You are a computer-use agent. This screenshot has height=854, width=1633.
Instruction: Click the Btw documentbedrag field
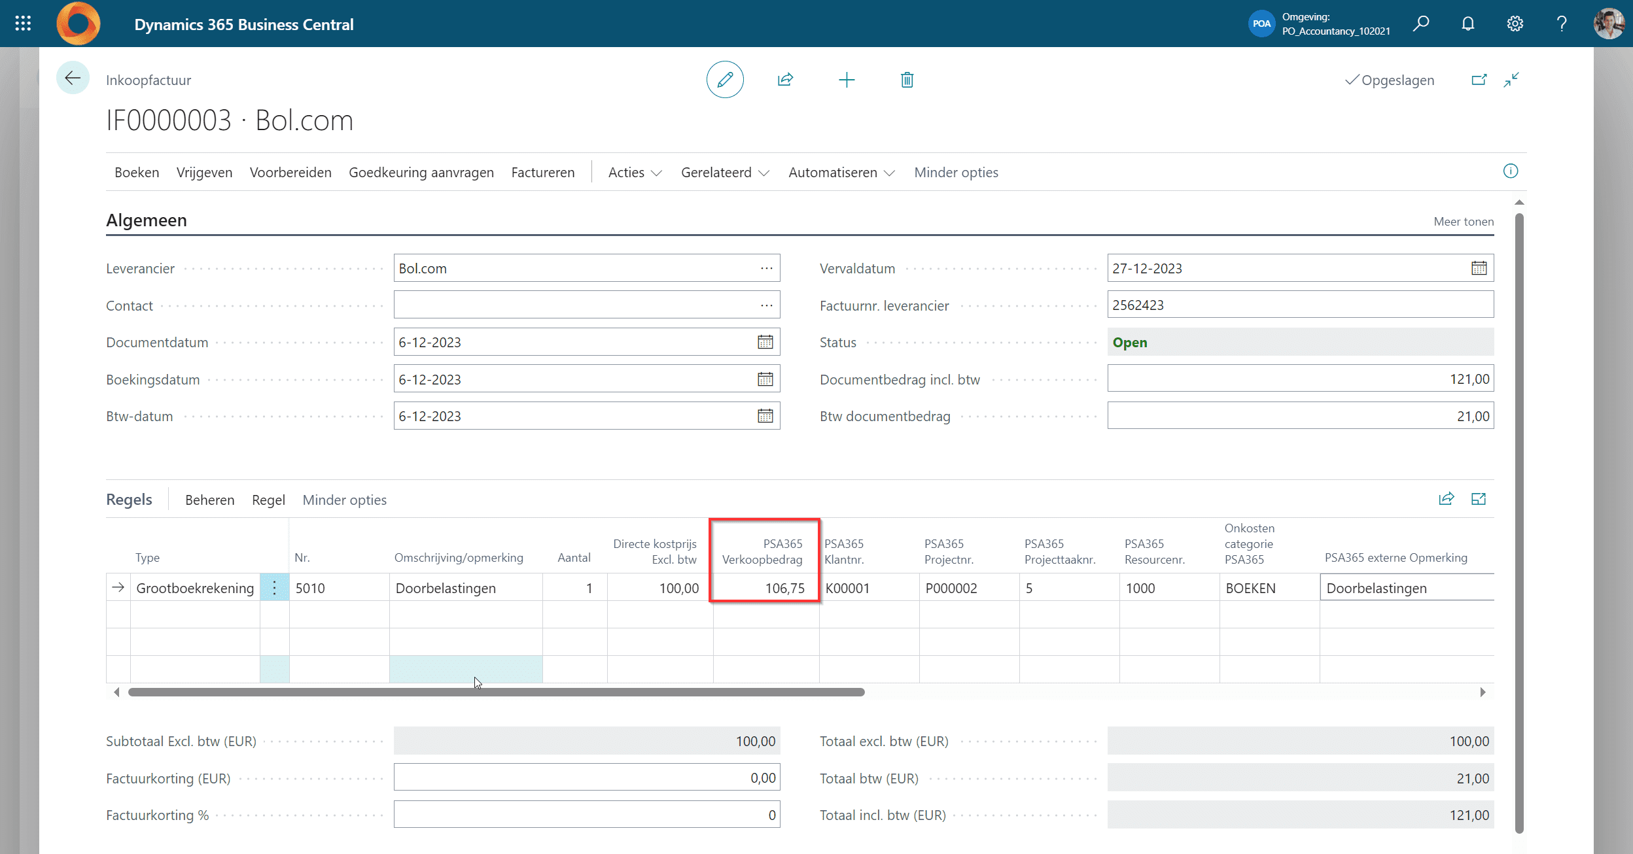coord(1301,416)
